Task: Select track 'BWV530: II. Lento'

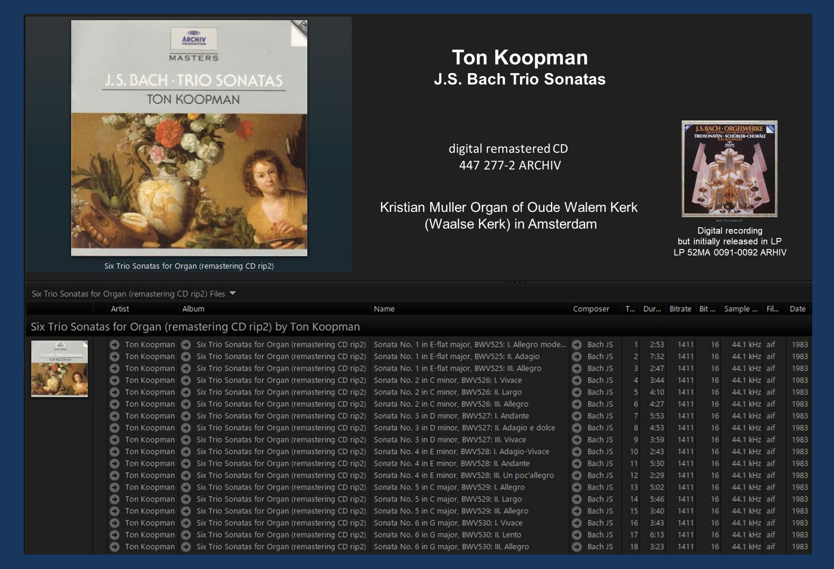Action: (447, 535)
